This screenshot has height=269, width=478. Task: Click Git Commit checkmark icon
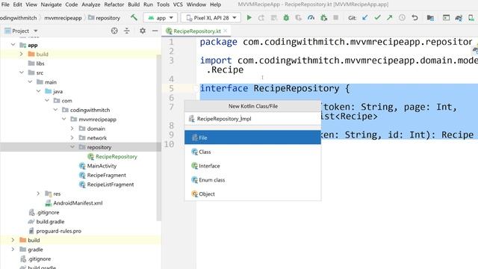point(377,18)
